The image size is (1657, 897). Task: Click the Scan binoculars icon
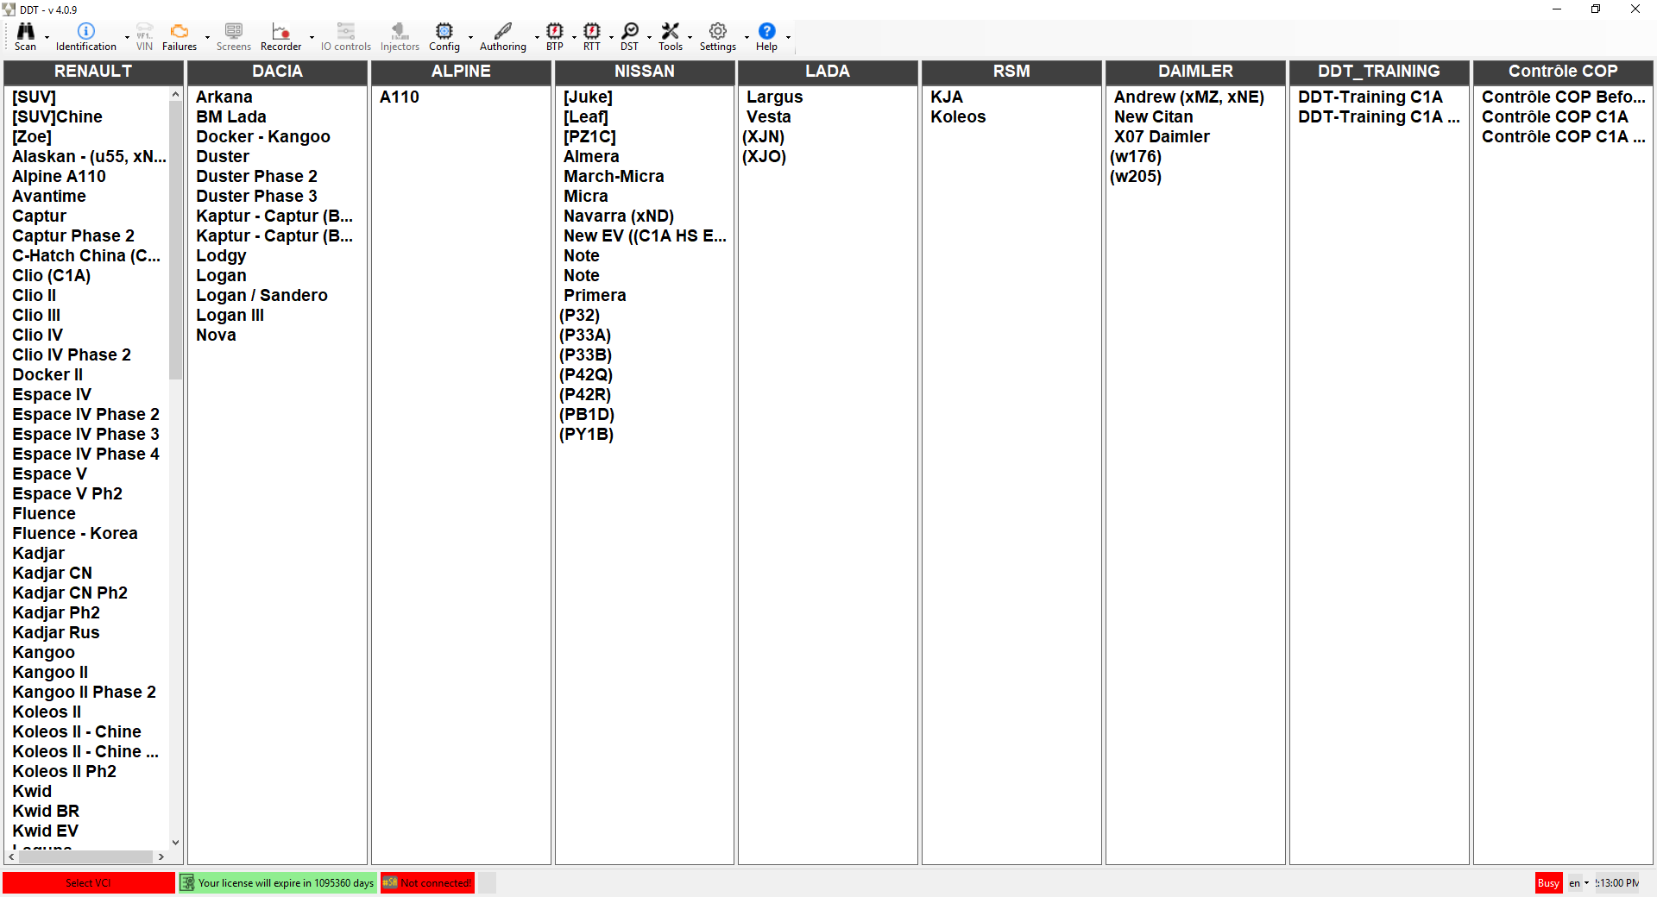(x=25, y=32)
